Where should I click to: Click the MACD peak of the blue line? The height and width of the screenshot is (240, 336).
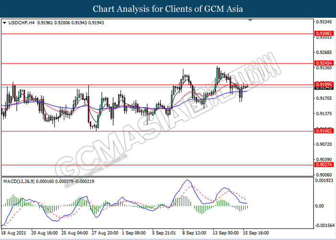(x=187, y=181)
